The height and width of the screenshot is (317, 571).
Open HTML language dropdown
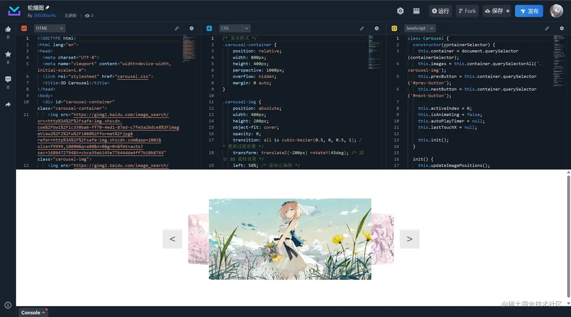click(50, 28)
